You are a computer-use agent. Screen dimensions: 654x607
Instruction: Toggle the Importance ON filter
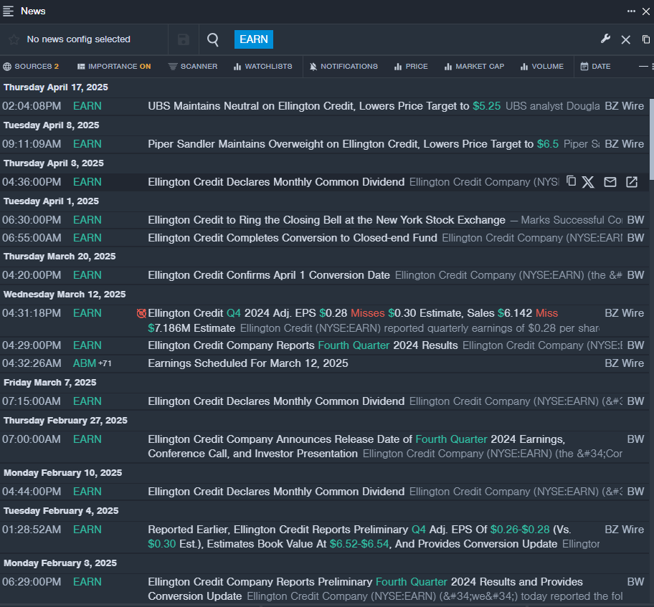pos(114,66)
